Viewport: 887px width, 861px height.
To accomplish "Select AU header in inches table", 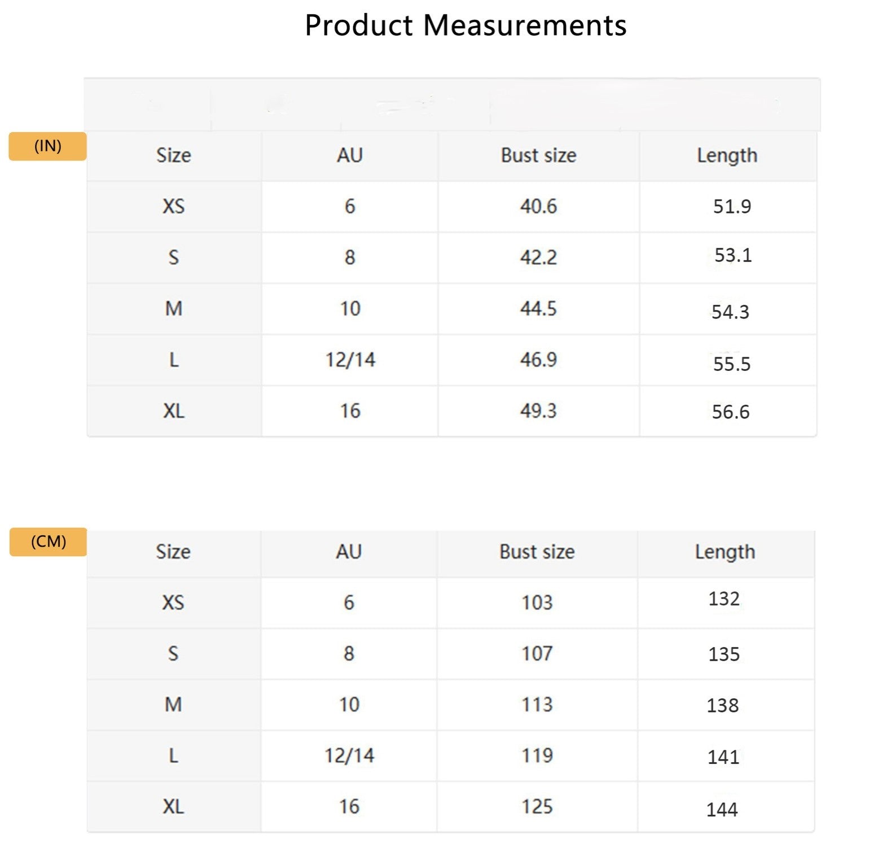I will 349,155.
